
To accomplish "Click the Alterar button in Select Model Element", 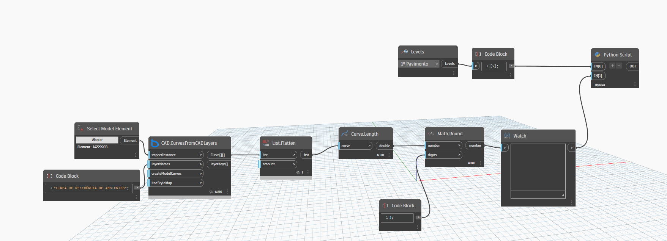I will [x=97, y=140].
